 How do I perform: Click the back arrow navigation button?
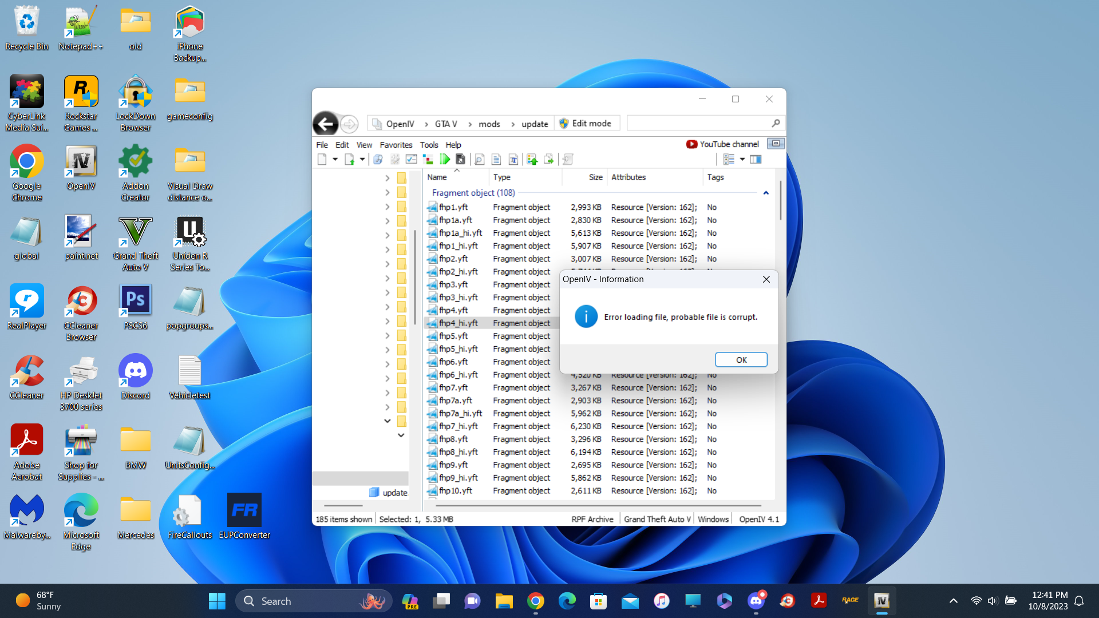326,124
